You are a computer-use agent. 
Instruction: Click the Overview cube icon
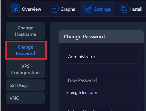pyautogui.click(x=15, y=9)
